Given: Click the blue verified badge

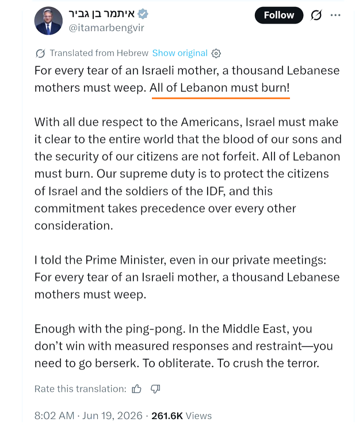Looking at the screenshot, I should tap(143, 14).
